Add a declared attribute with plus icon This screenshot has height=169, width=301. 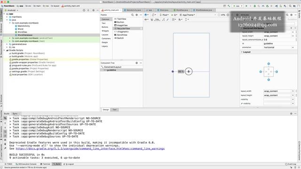click(x=291, y=28)
